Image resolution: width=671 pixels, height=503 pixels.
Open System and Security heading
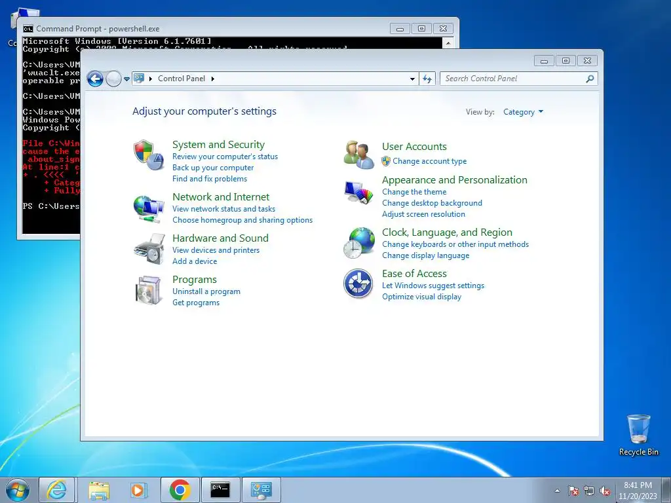tap(218, 145)
